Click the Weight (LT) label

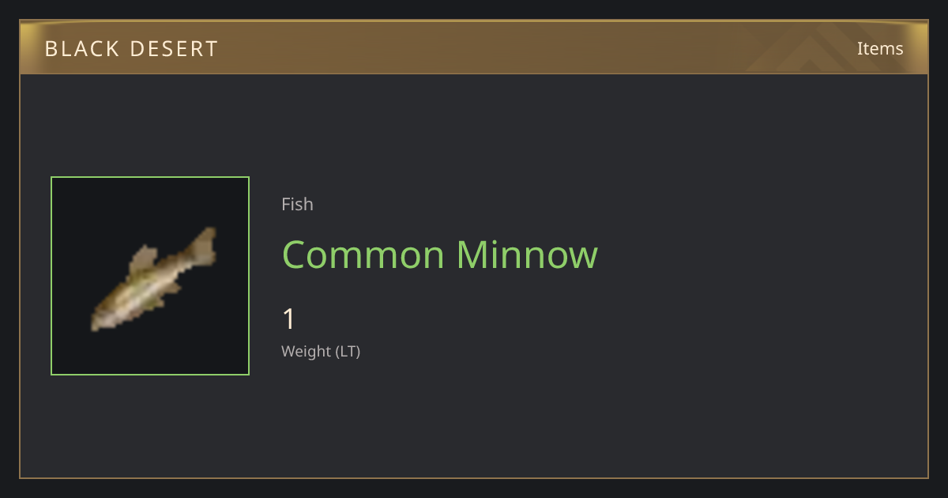[321, 351]
